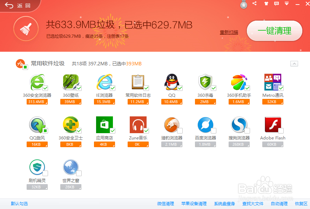Click the 360手机助手 icon

[x=239, y=82]
